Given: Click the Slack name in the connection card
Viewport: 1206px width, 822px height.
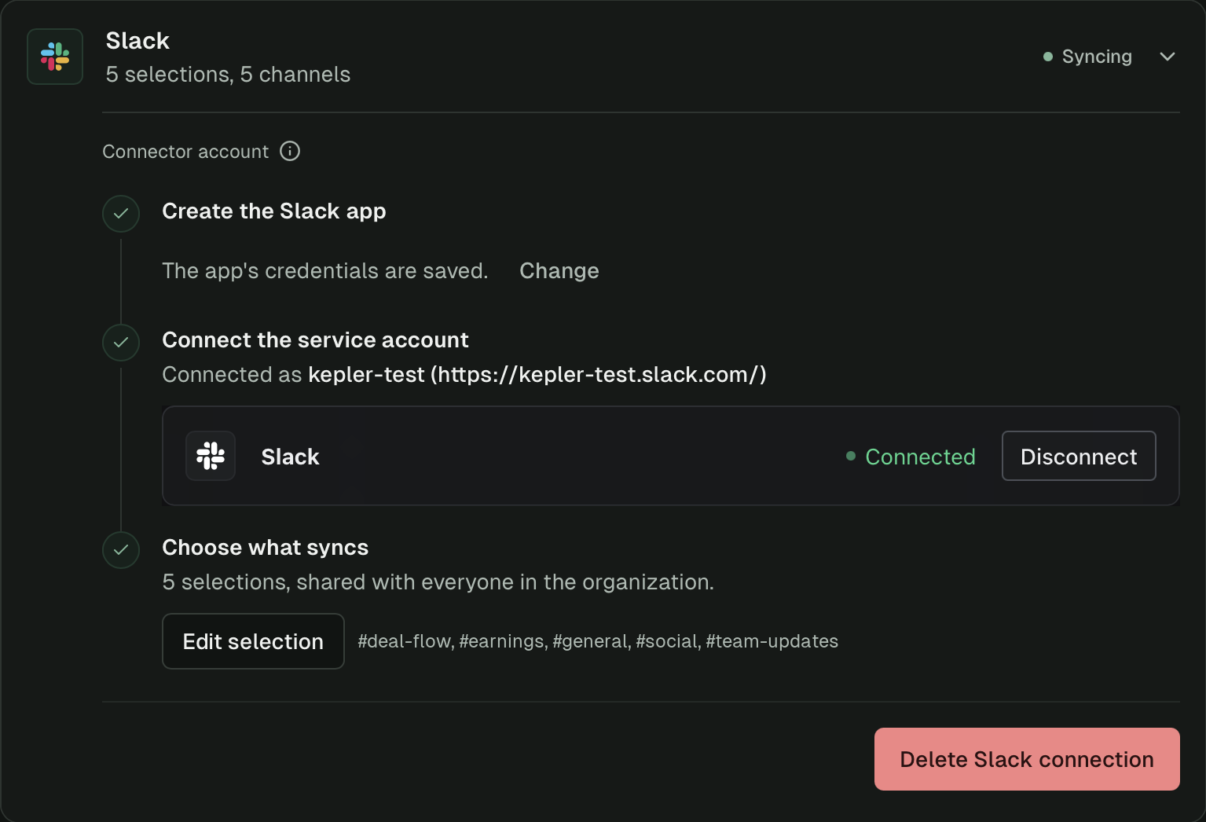Looking at the screenshot, I should coord(290,457).
